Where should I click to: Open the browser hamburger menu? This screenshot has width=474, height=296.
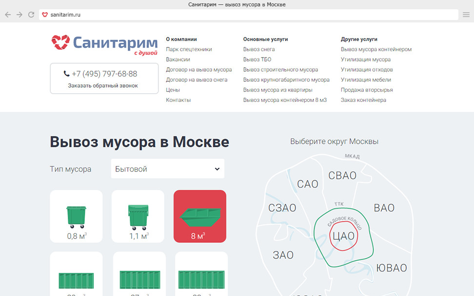466,15
